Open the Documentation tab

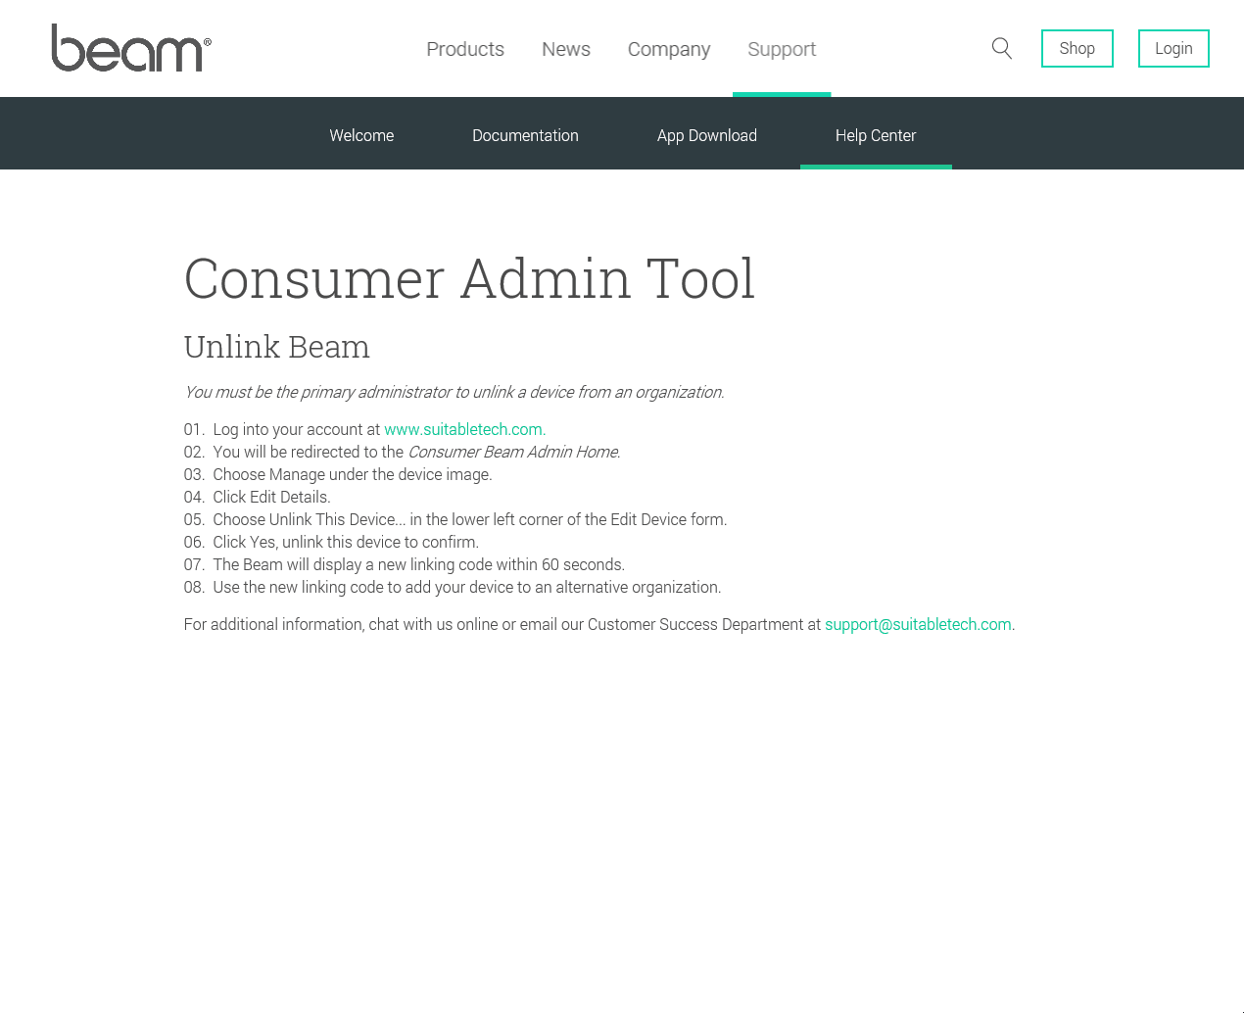(525, 135)
